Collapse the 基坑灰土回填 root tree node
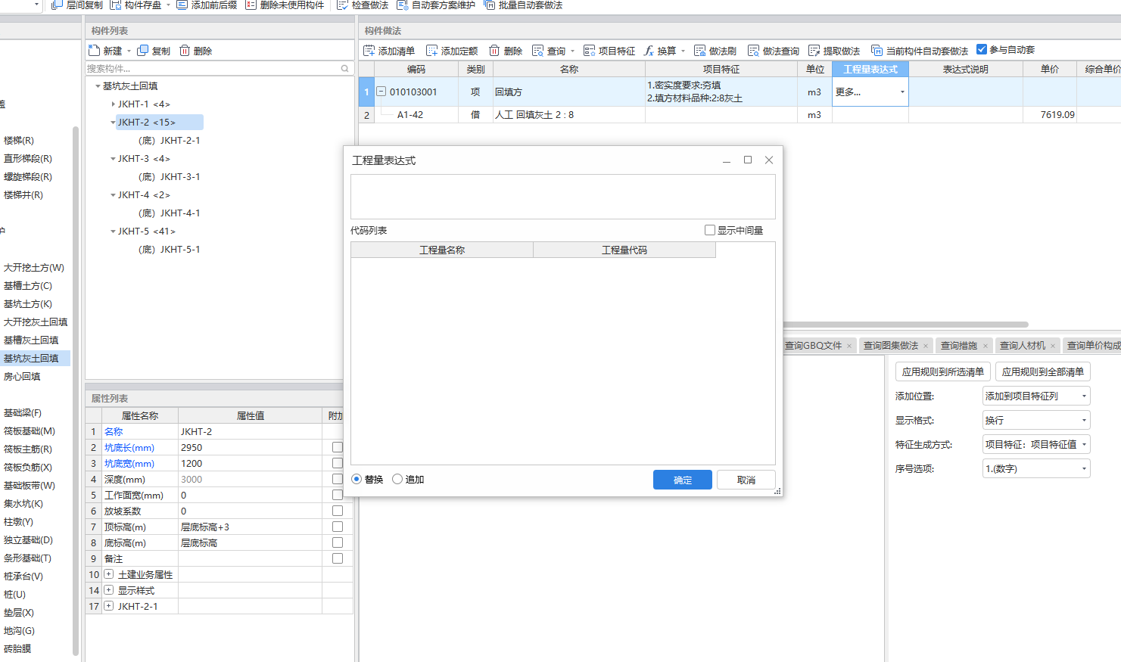 [98, 86]
